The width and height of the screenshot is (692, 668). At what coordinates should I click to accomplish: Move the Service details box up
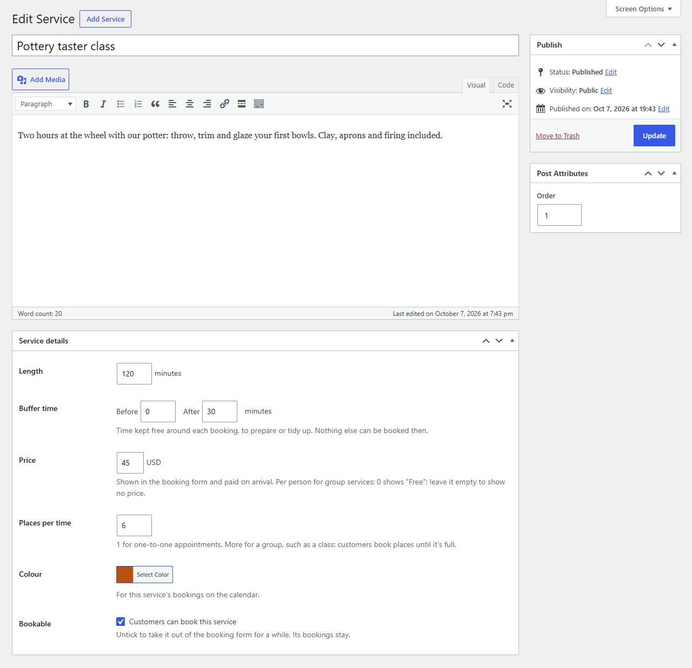pyautogui.click(x=486, y=341)
